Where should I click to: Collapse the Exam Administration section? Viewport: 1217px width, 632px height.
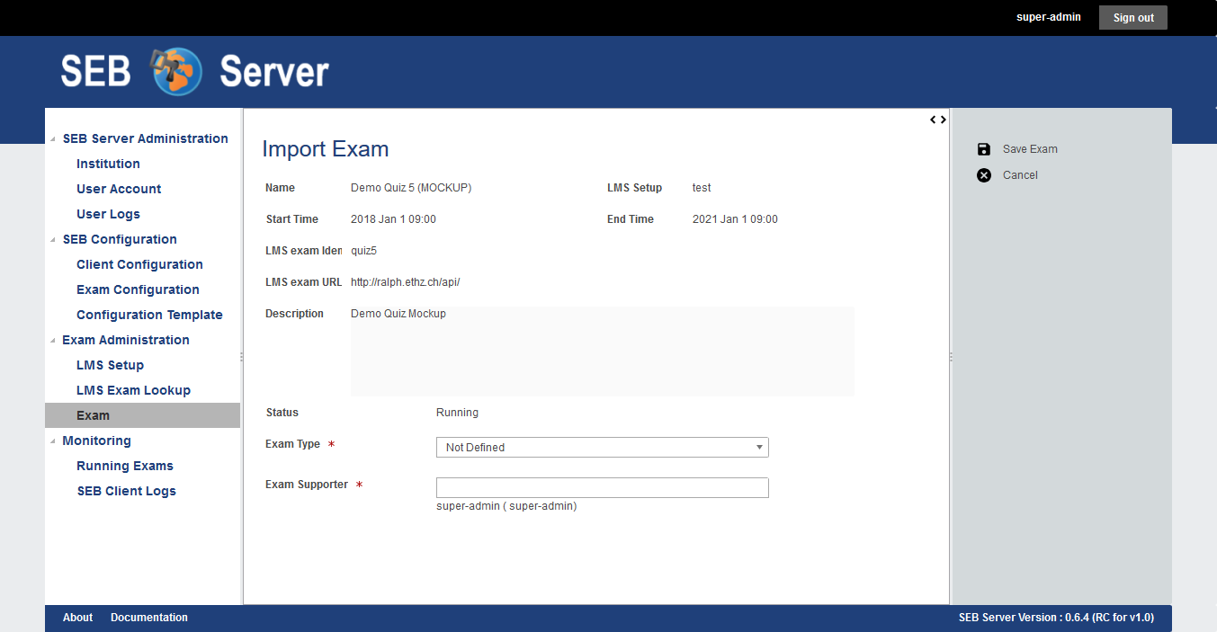[x=52, y=341]
